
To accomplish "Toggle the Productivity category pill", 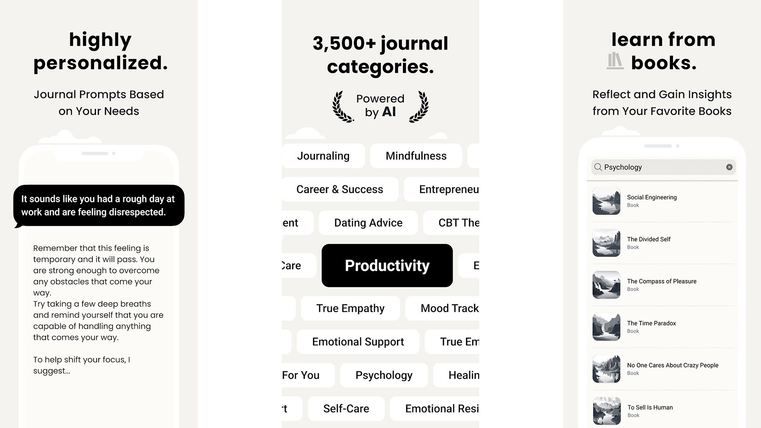I will click(387, 265).
